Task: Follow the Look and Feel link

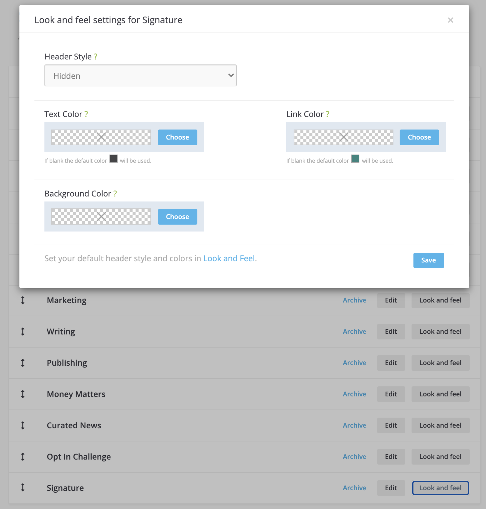Action: (x=229, y=259)
